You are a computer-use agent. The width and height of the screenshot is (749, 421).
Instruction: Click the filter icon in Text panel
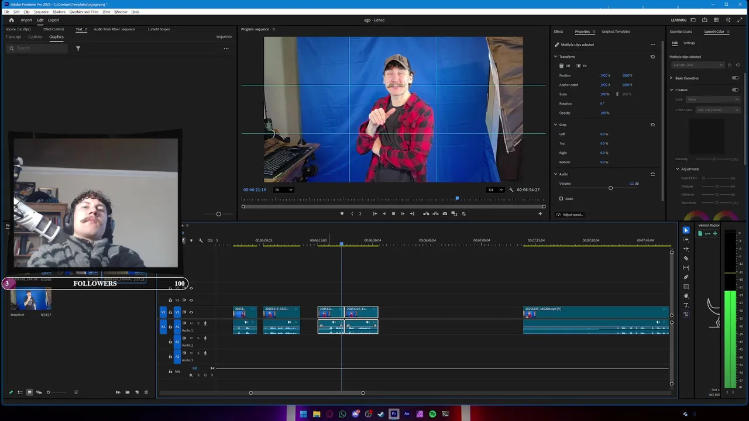[x=78, y=49]
